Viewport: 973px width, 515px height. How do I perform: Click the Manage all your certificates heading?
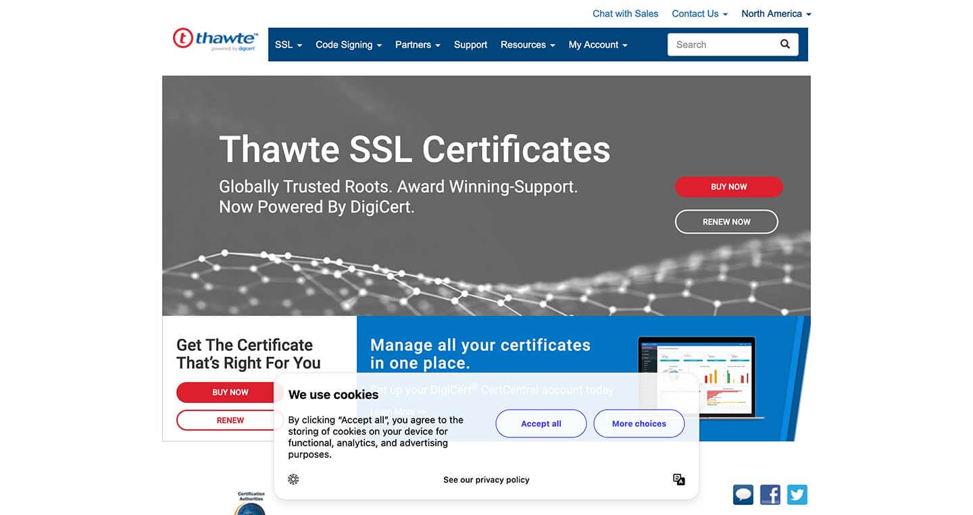[x=480, y=354]
